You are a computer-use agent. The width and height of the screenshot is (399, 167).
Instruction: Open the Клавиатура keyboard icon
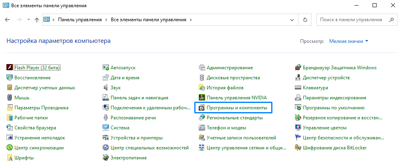298,88
